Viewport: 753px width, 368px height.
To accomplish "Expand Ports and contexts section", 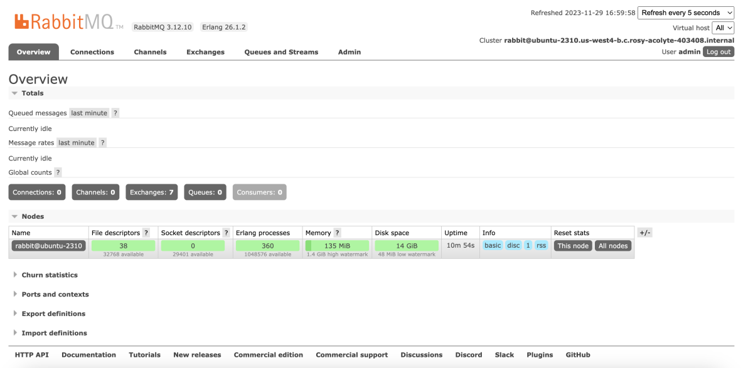I will pyautogui.click(x=55, y=295).
